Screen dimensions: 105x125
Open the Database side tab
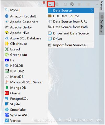(102, 24)
